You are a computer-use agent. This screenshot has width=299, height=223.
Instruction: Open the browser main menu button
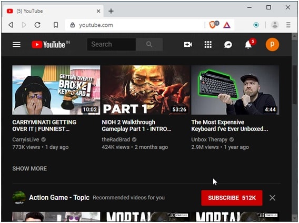pyautogui.click(x=288, y=25)
